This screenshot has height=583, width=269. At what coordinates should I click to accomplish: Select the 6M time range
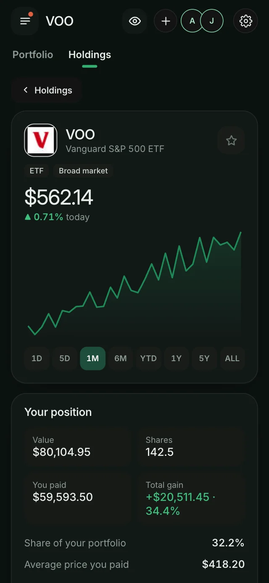(x=121, y=358)
